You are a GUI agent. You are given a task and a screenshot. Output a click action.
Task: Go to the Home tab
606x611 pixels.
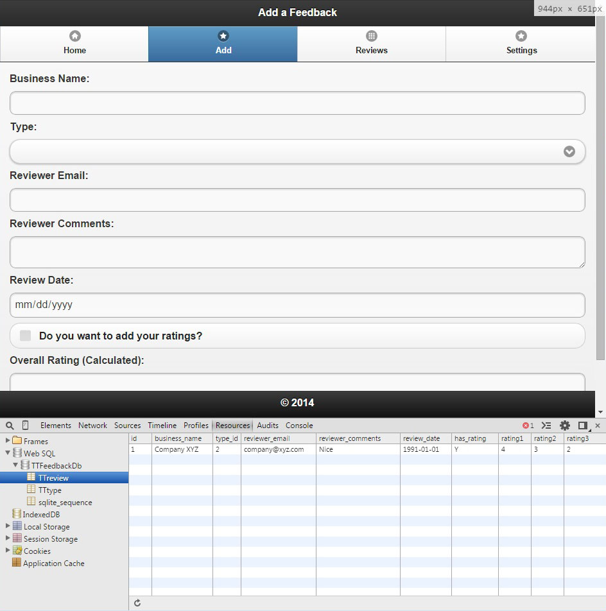74,44
